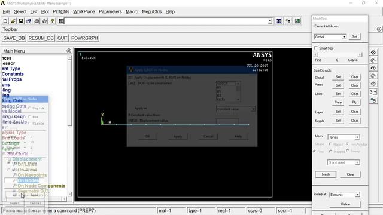This screenshot has width=383, height=215.
Task: Open the MenuCtrls menu
Action: 151,11
